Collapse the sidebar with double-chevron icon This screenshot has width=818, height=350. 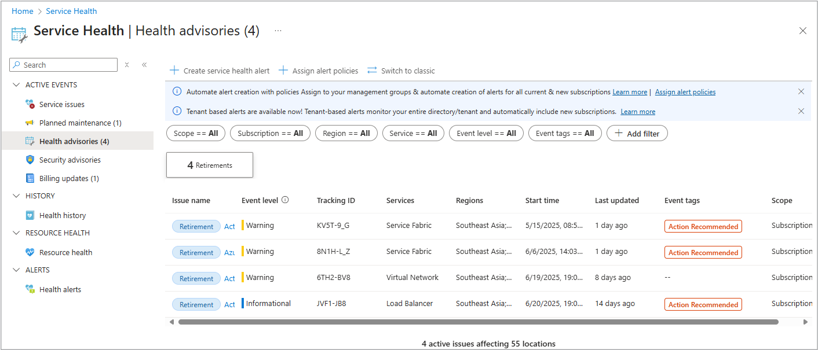(x=144, y=65)
